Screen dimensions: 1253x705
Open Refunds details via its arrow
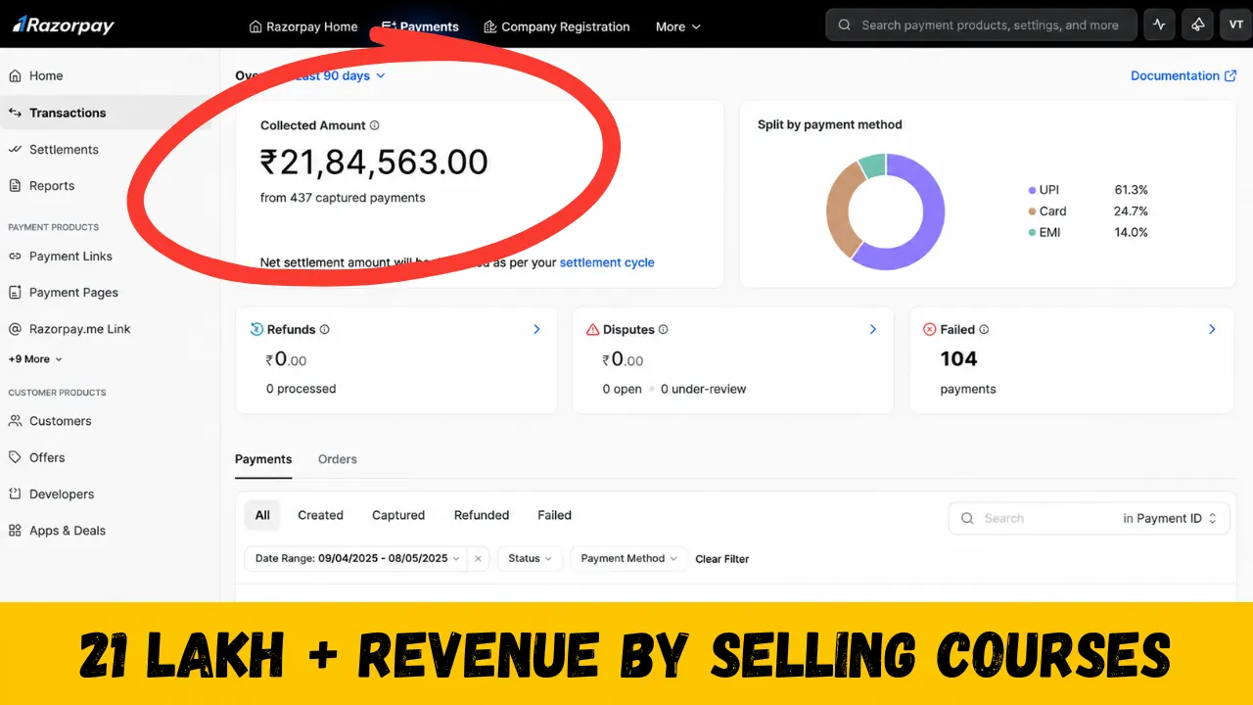[x=536, y=330]
